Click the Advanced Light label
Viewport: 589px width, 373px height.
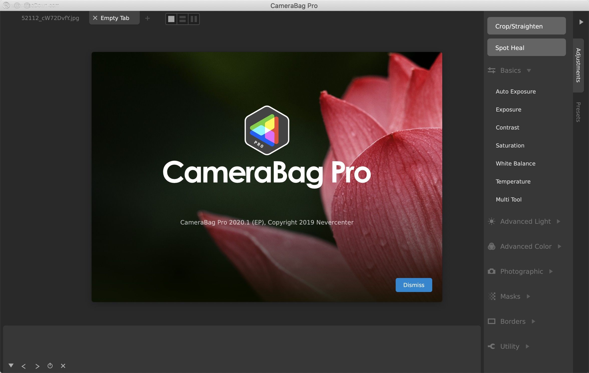[x=525, y=221]
